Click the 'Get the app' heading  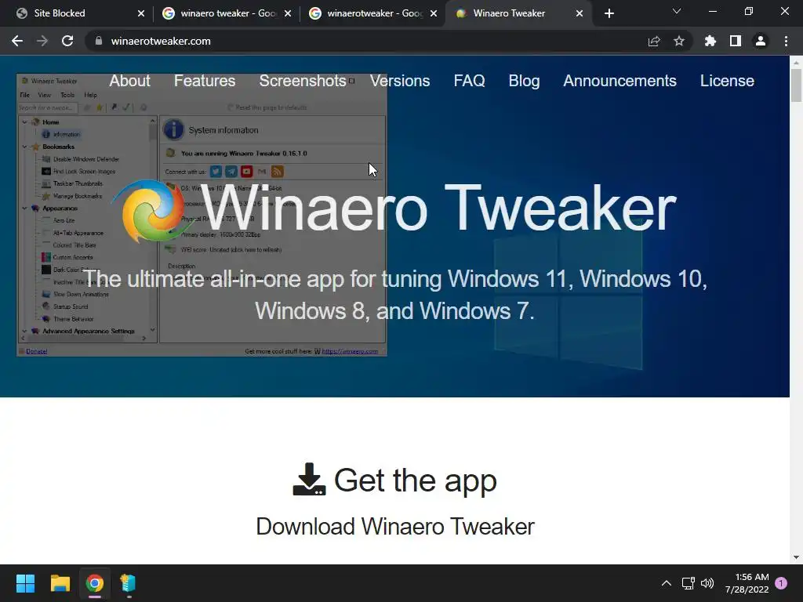point(416,481)
